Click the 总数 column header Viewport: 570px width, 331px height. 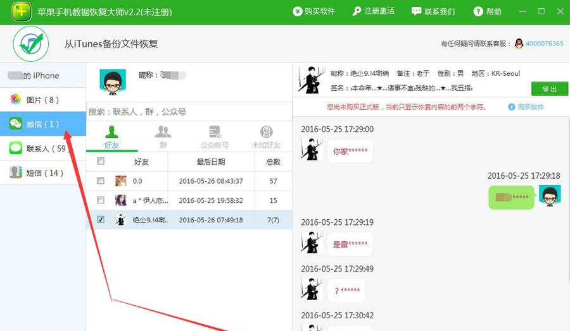[x=274, y=162]
